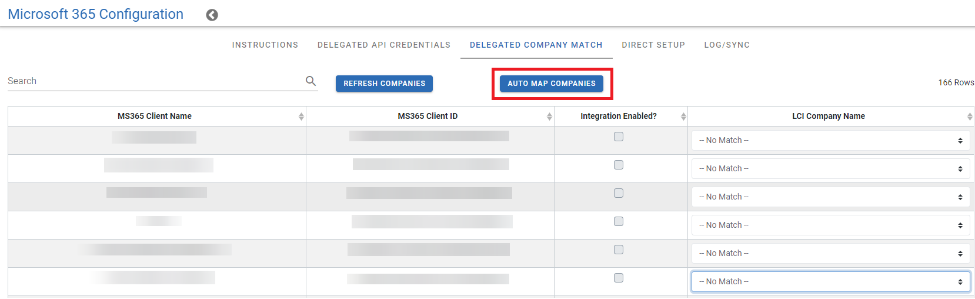The height and width of the screenshot is (299, 975).
Task: Select the Delegated Company Match tab
Action: point(536,45)
